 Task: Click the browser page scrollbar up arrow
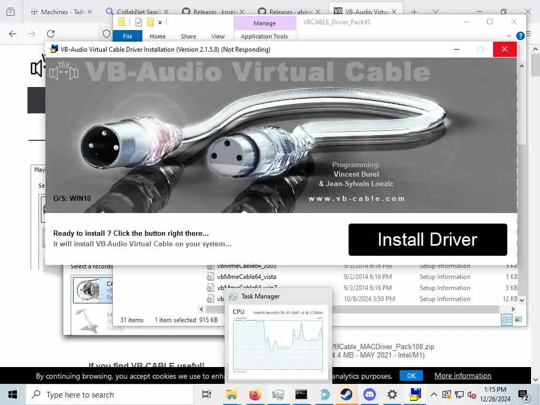(535, 49)
